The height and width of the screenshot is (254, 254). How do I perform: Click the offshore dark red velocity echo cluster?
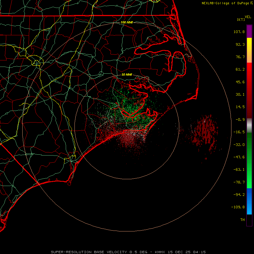[x=204, y=132]
